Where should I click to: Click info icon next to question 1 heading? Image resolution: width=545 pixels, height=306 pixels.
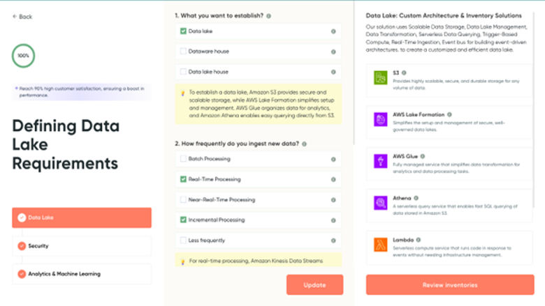click(269, 15)
